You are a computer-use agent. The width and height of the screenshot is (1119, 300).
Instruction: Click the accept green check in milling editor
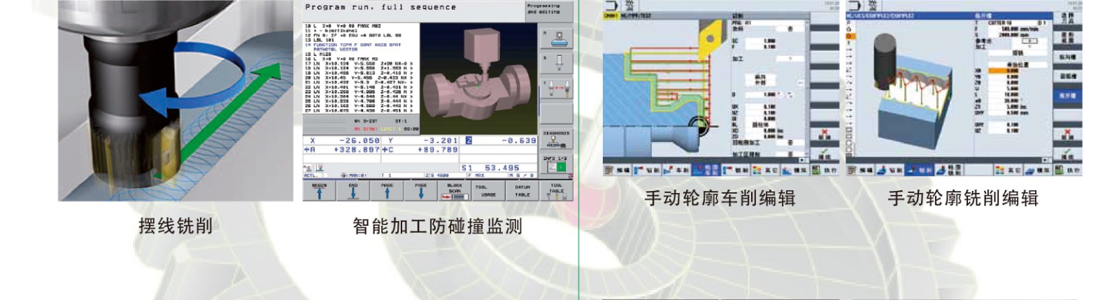pyautogui.click(x=1068, y=153)
